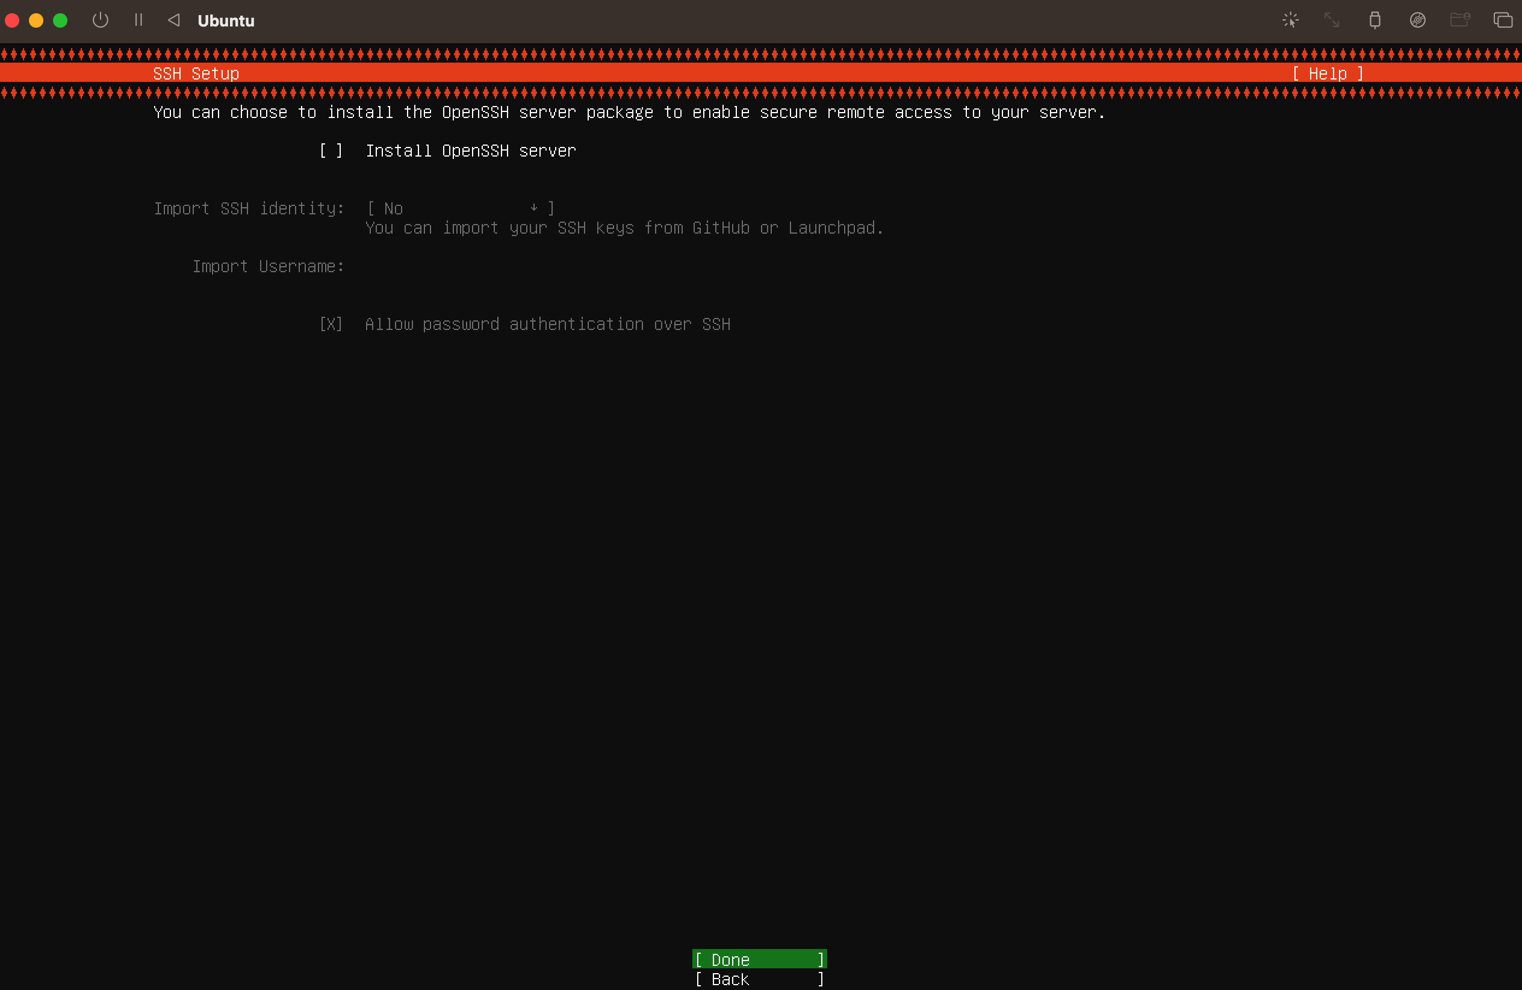1522x990 pixels.
Task: Toggle Allow password authentication over SSH
Action: (x=331, y=324)
